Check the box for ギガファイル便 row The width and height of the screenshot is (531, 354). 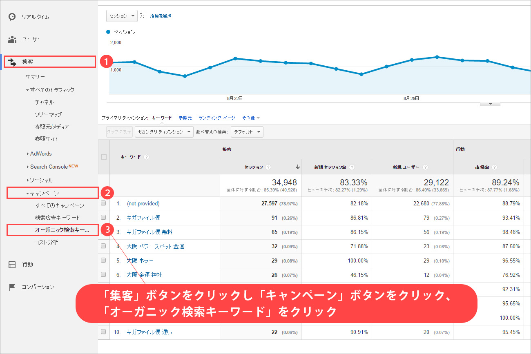click(x=103, y=217)
